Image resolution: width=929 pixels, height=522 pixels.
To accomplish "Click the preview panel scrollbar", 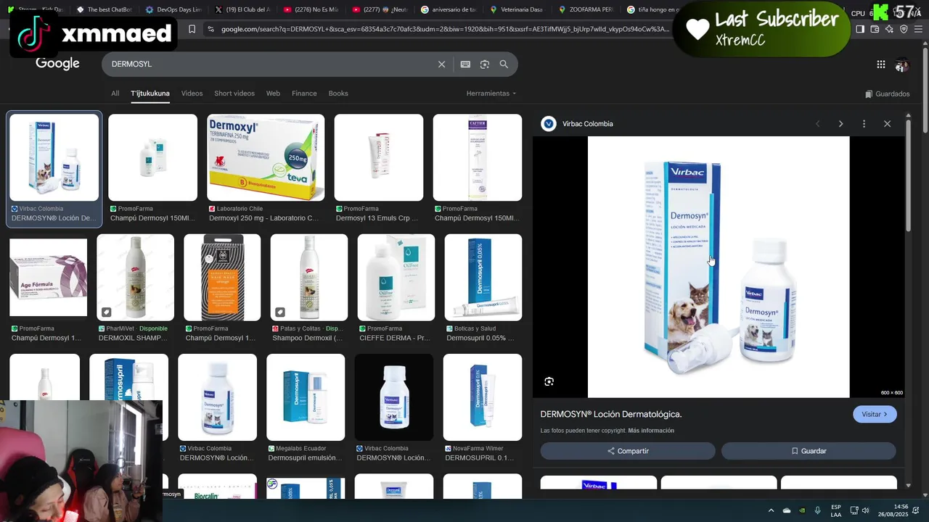I will click(x=908, y=174).
